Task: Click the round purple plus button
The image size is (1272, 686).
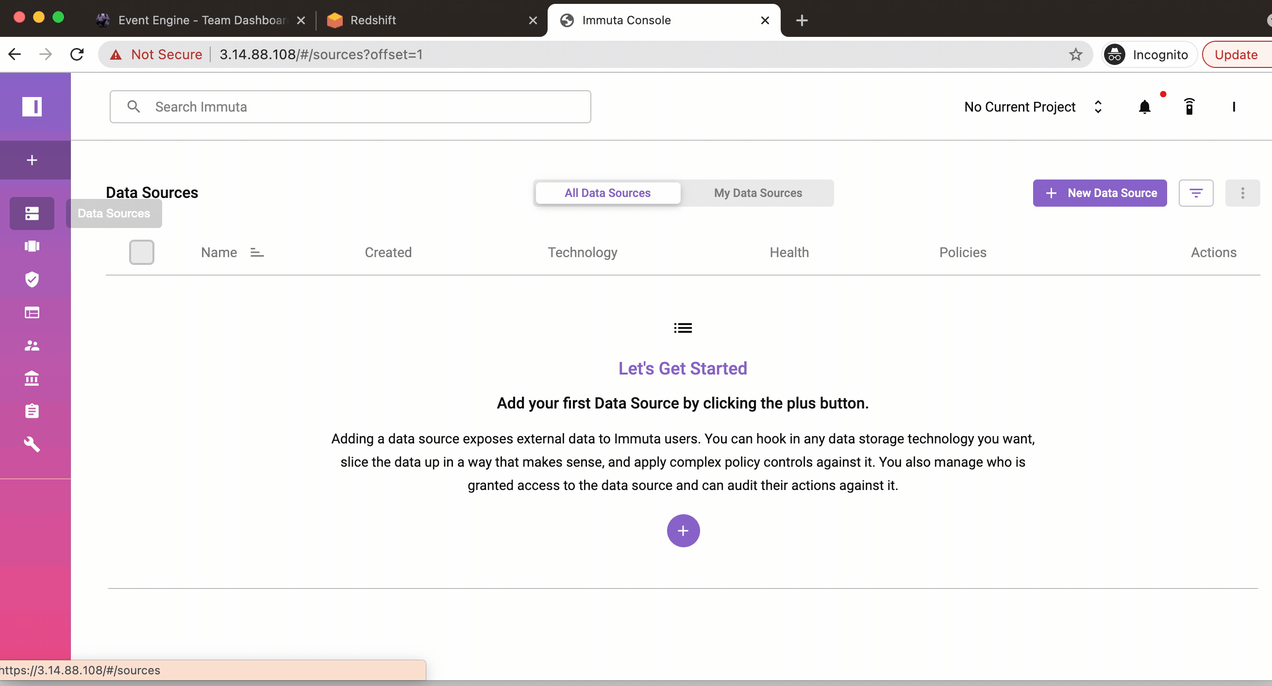Action: [683, 531]
